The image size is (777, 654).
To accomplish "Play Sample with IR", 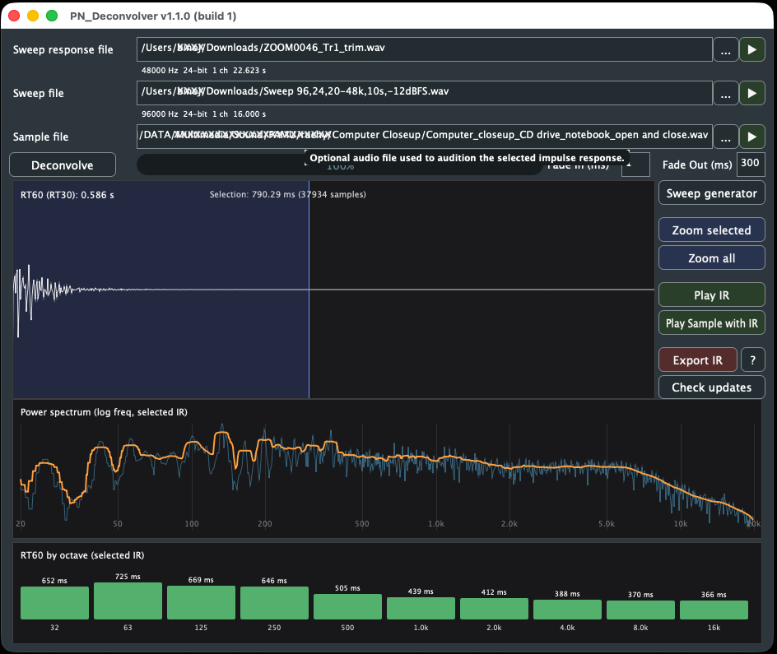I will point(712,323).
